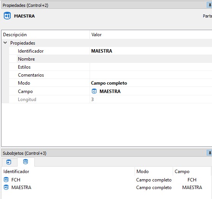Sort by the Descripción column header
This screenshot has height=199, width=212.
pos(46,35)
